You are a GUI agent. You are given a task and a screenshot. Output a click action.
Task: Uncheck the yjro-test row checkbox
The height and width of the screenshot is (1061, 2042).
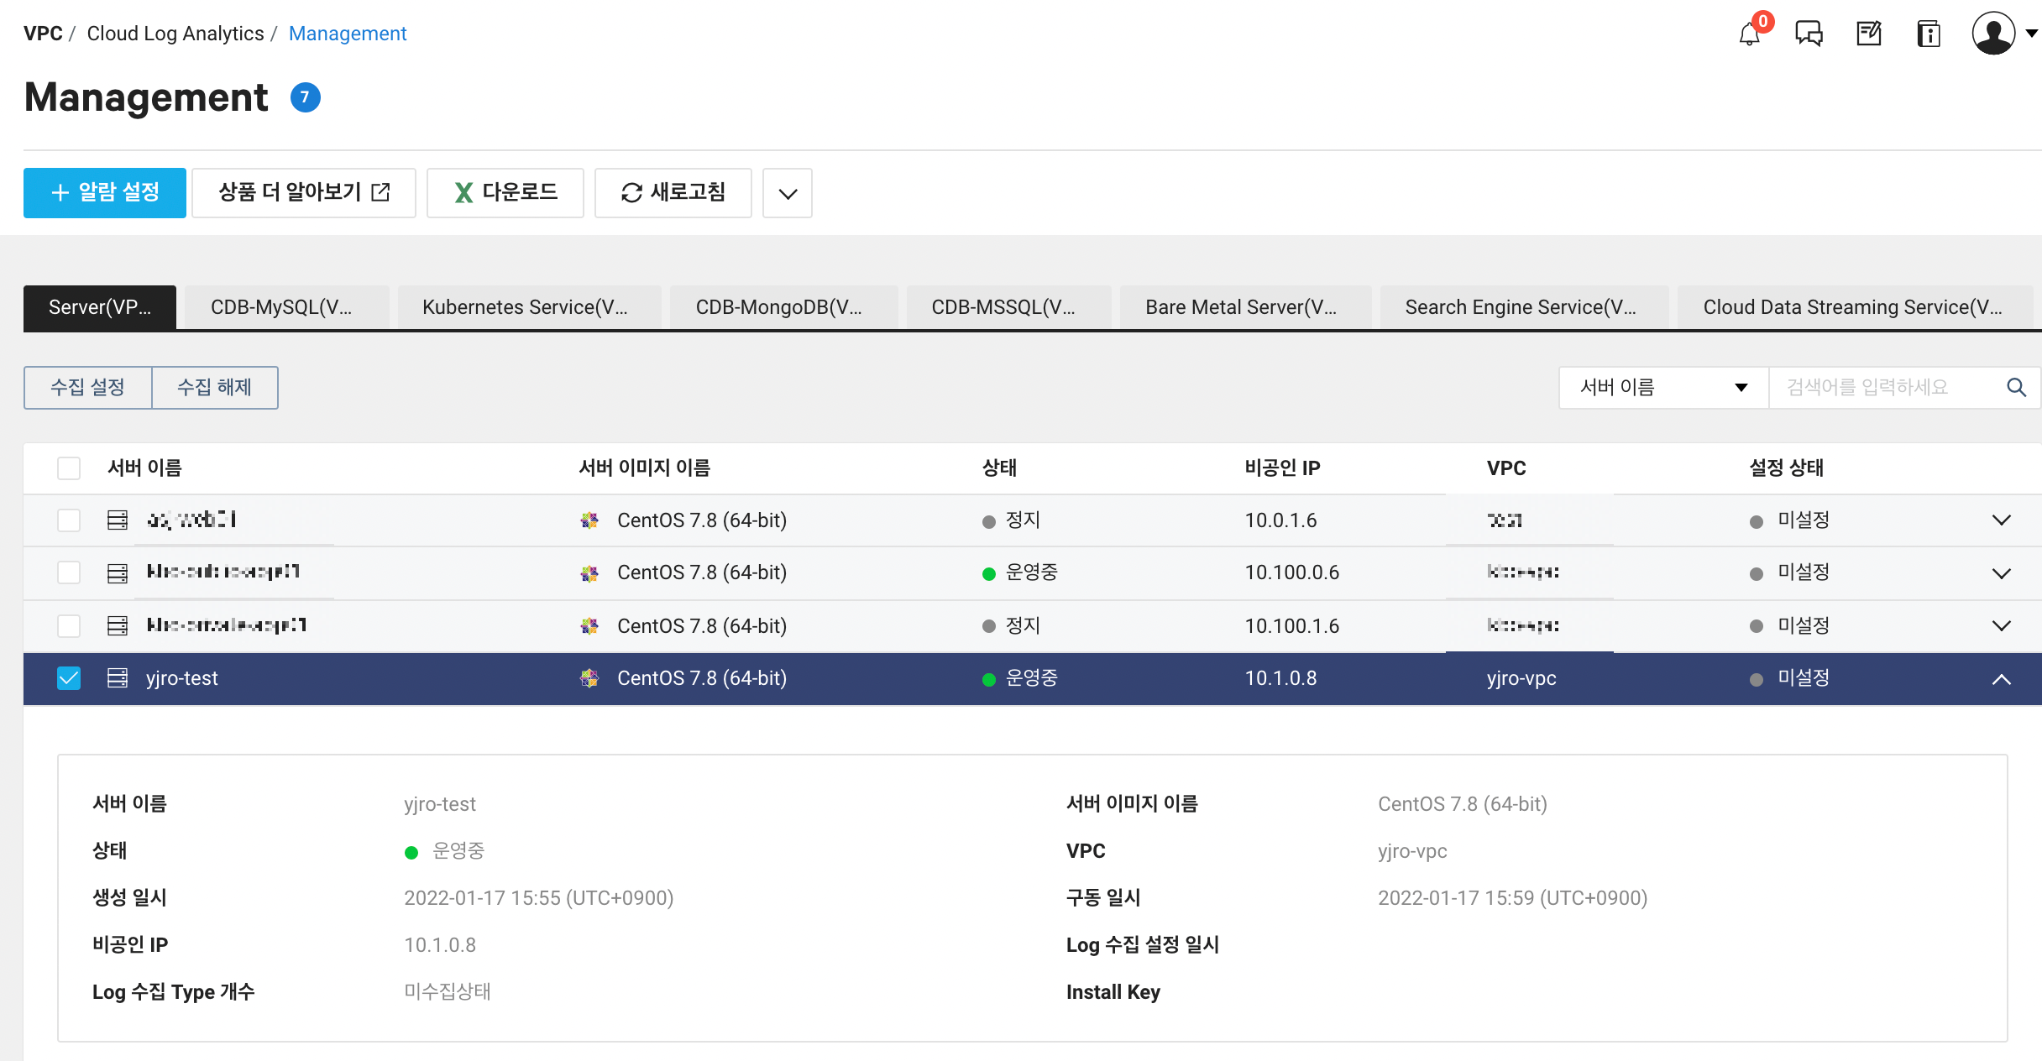[69, 678]
